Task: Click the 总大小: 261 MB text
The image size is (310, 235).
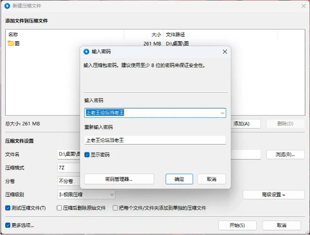Action: (x=23, y=124)
